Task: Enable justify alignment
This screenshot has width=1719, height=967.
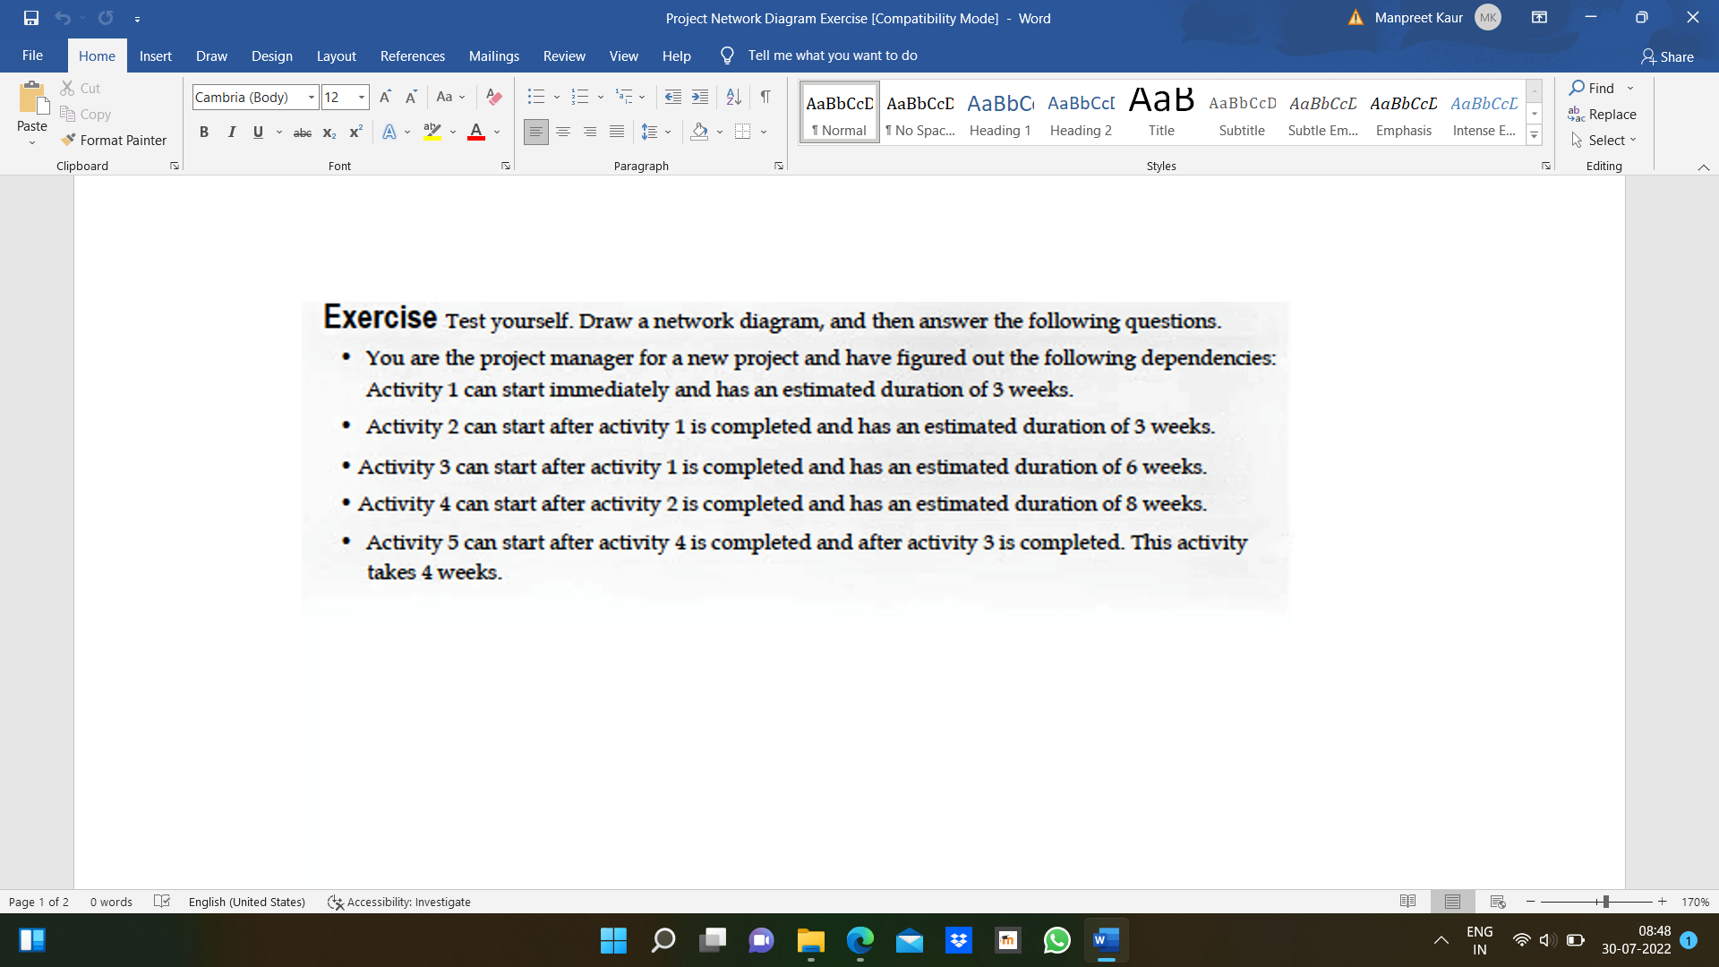Action: (x=616, y=132)
